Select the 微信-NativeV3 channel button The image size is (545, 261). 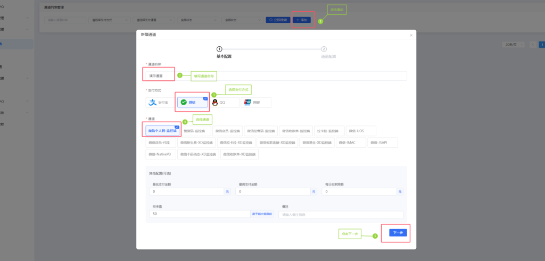[161, 154]
